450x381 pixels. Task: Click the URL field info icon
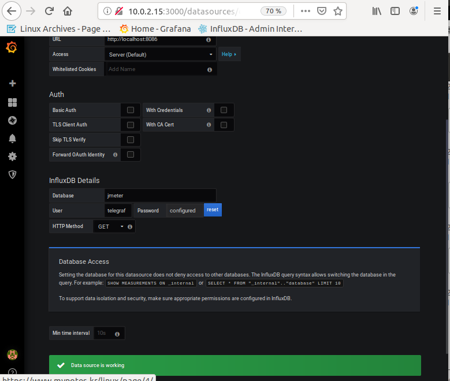pos(209,40)
